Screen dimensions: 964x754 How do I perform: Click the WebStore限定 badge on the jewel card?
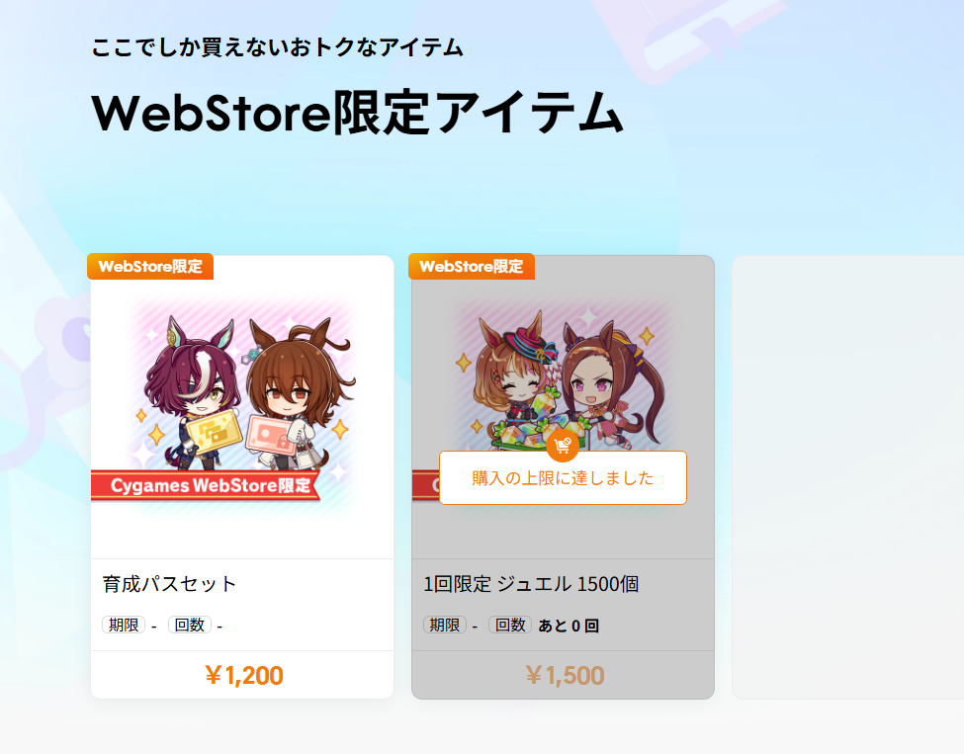[472, 267]
